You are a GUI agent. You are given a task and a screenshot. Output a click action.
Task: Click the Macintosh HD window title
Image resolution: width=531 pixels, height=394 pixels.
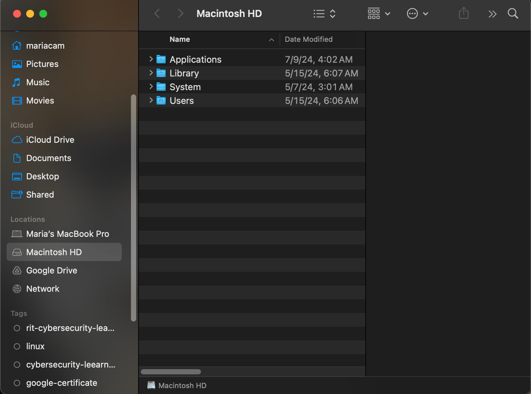pos(229,14)
